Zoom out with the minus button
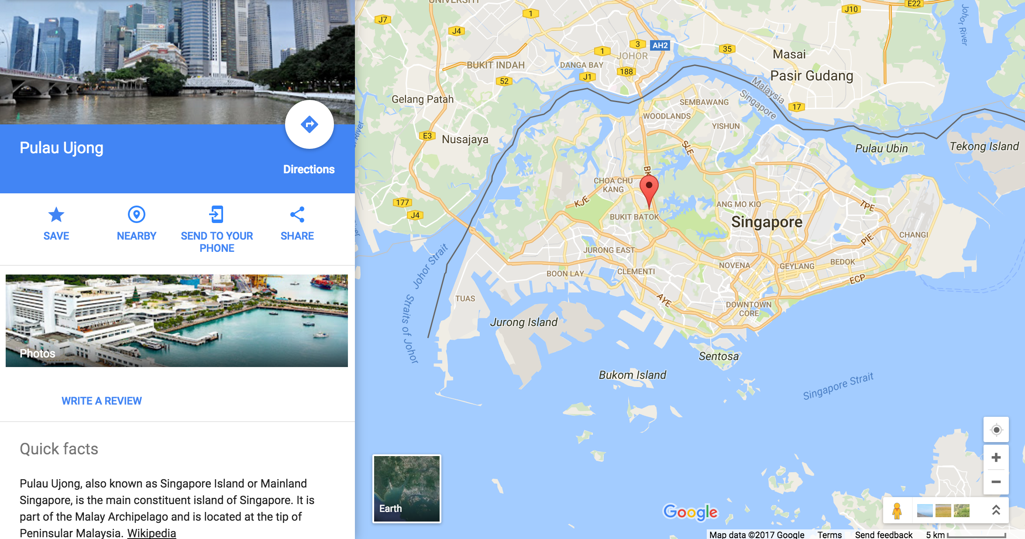1025x539 pixels. [x=996, y=482]
